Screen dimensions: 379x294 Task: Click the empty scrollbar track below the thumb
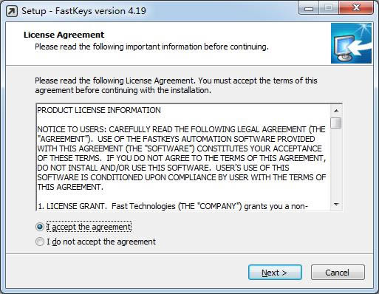tap(336, 163)
